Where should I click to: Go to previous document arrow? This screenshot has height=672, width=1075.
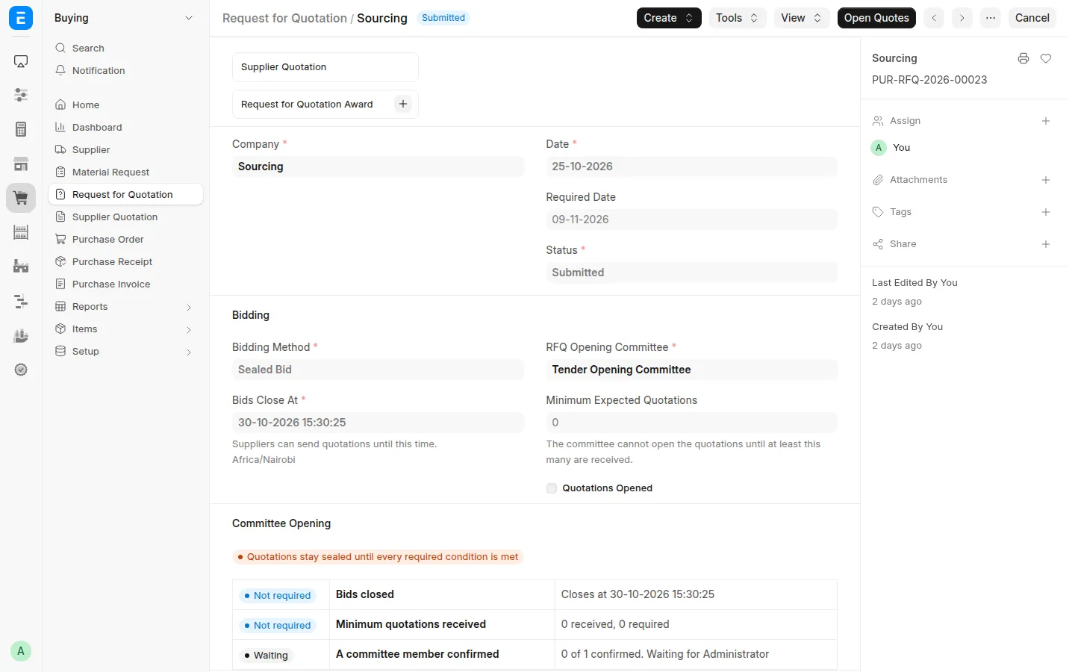coord(934,18)
